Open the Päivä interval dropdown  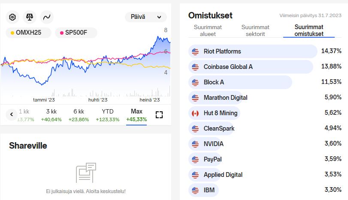point(146,17)
